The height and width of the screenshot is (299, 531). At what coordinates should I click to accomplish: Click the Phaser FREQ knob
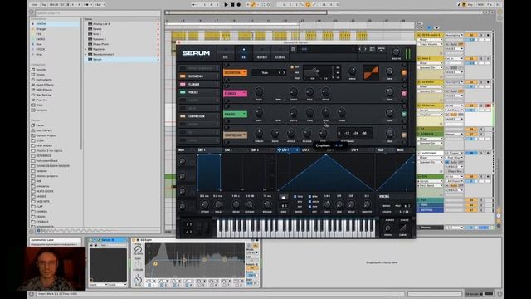(309, 113)
